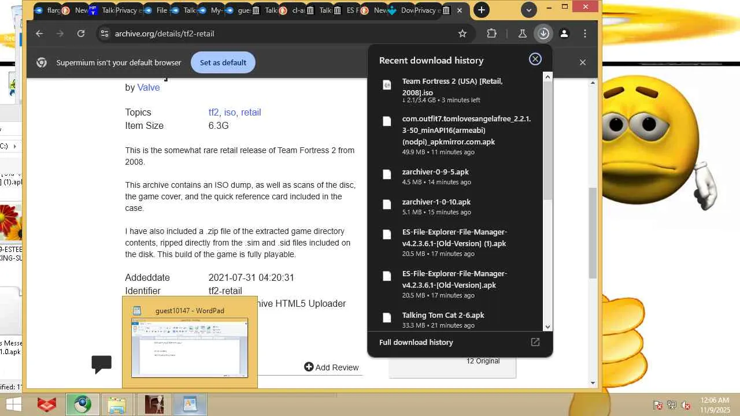View site information icon in address bar
Image resolution: width=740 pixels, height=416 pixels.
[104, 34]
